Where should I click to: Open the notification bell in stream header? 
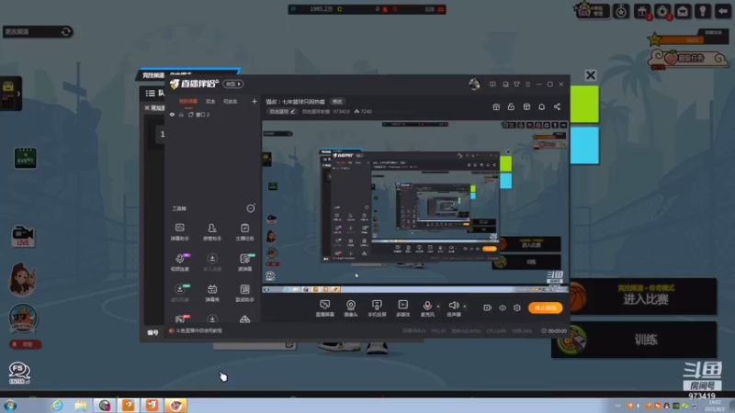(x=541, y=106)
